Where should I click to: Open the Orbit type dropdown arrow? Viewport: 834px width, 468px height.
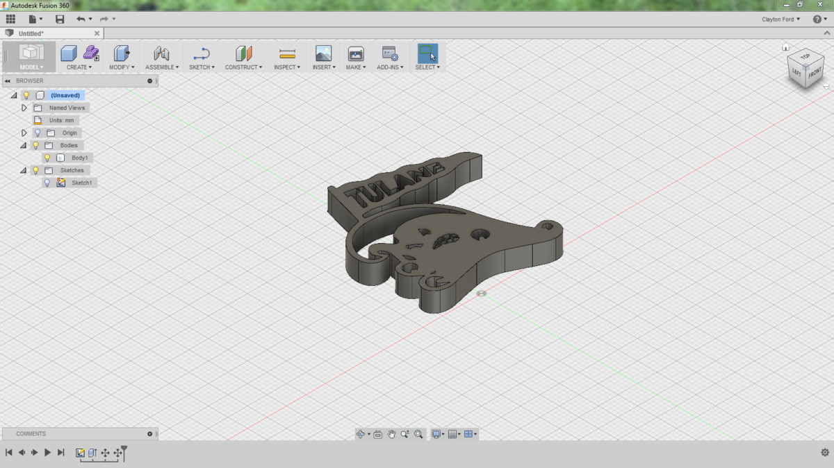click(x=368, y=435)
